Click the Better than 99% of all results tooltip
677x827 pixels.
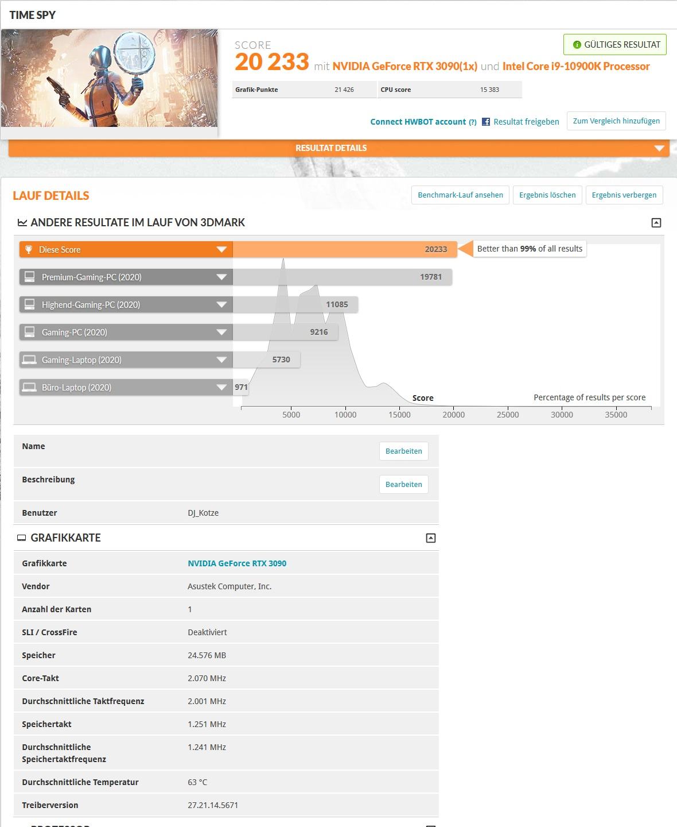(x=530, y=249)
